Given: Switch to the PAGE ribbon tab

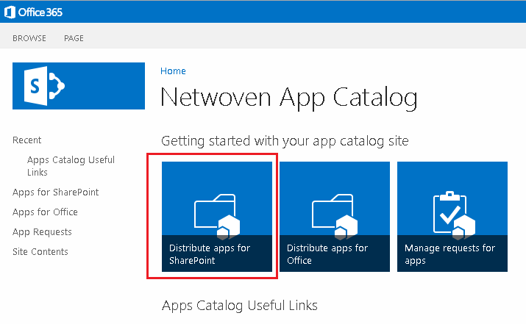Looking at the screenshot, I should 74,38.
